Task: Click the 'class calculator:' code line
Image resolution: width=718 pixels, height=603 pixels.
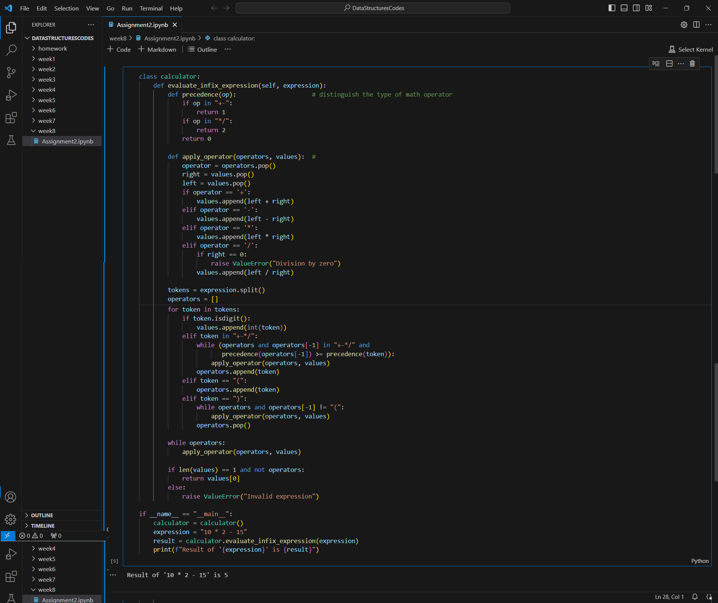Action: coord(169,76)
